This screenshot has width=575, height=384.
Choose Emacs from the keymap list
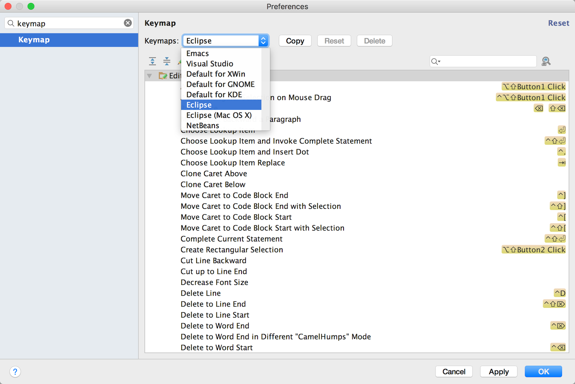[221, 53]
